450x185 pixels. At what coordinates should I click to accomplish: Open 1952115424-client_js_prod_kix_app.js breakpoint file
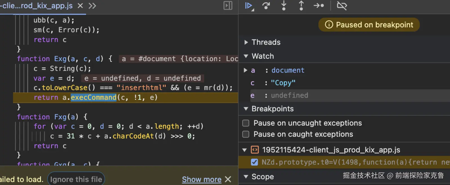click(x=331, y=150)
